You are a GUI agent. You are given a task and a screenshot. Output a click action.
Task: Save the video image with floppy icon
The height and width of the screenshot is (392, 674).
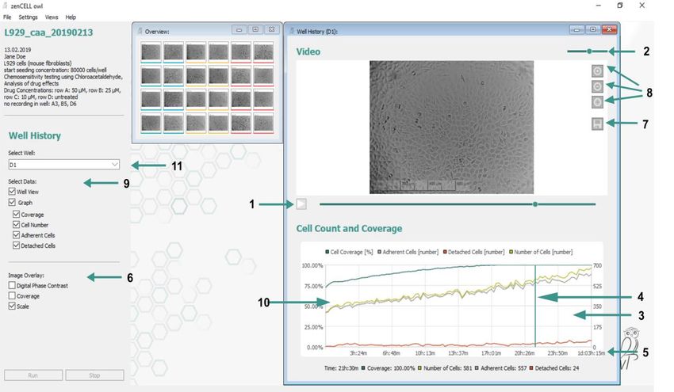(598, 124)
